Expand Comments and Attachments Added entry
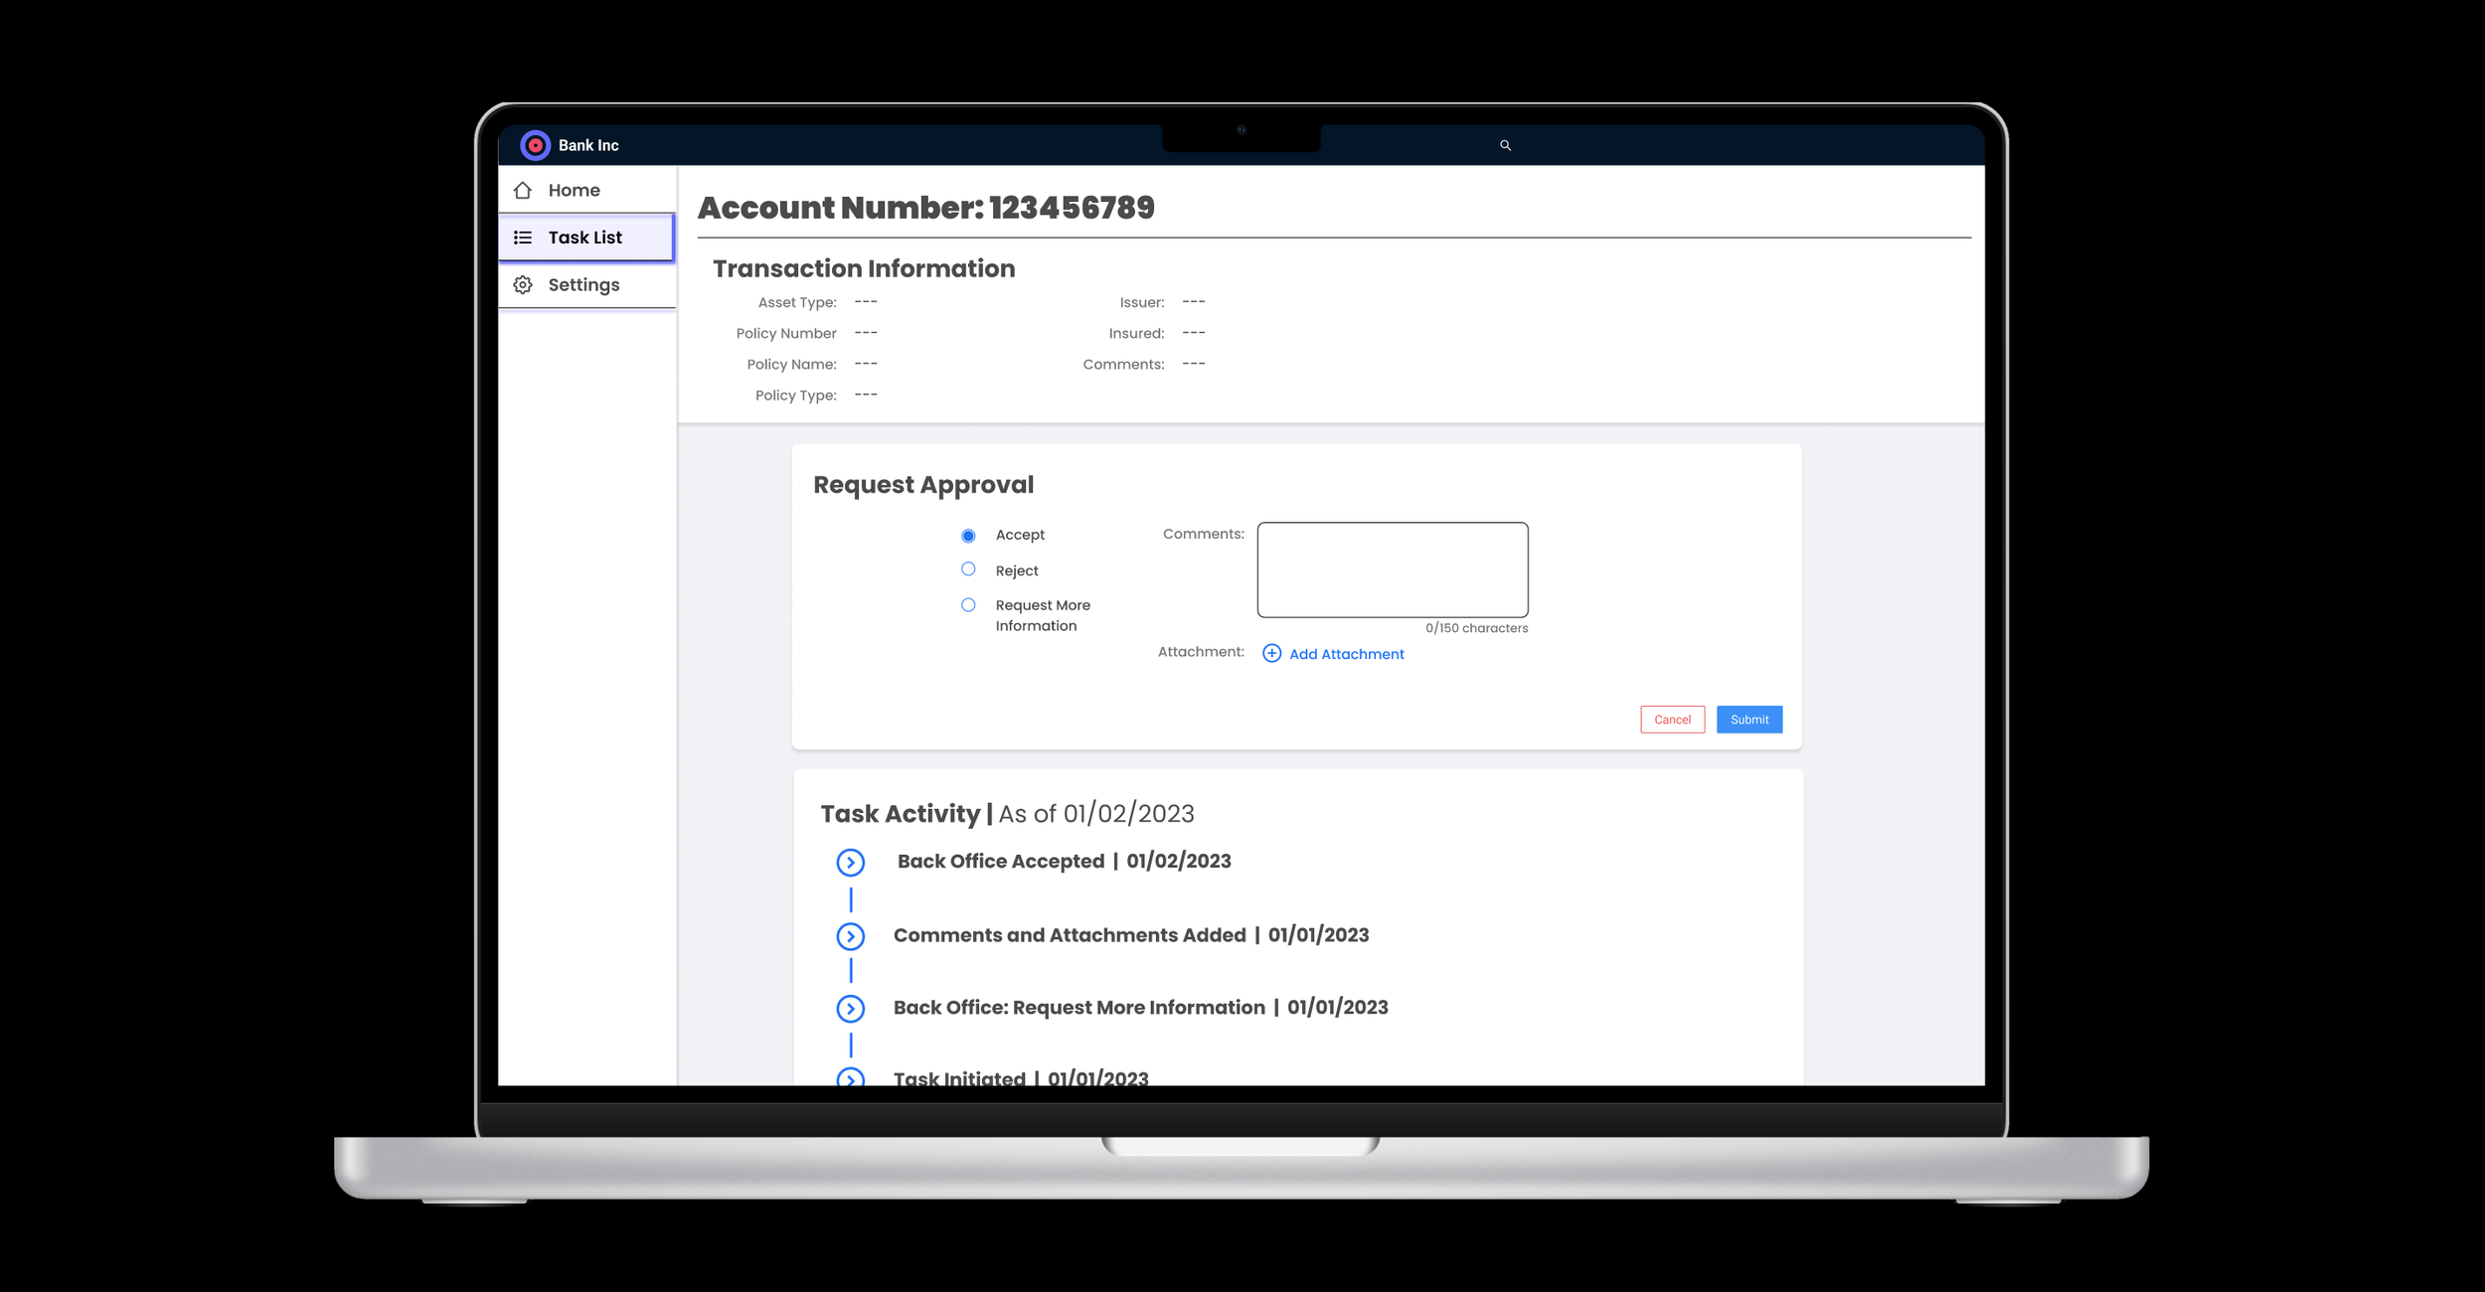 850,936
